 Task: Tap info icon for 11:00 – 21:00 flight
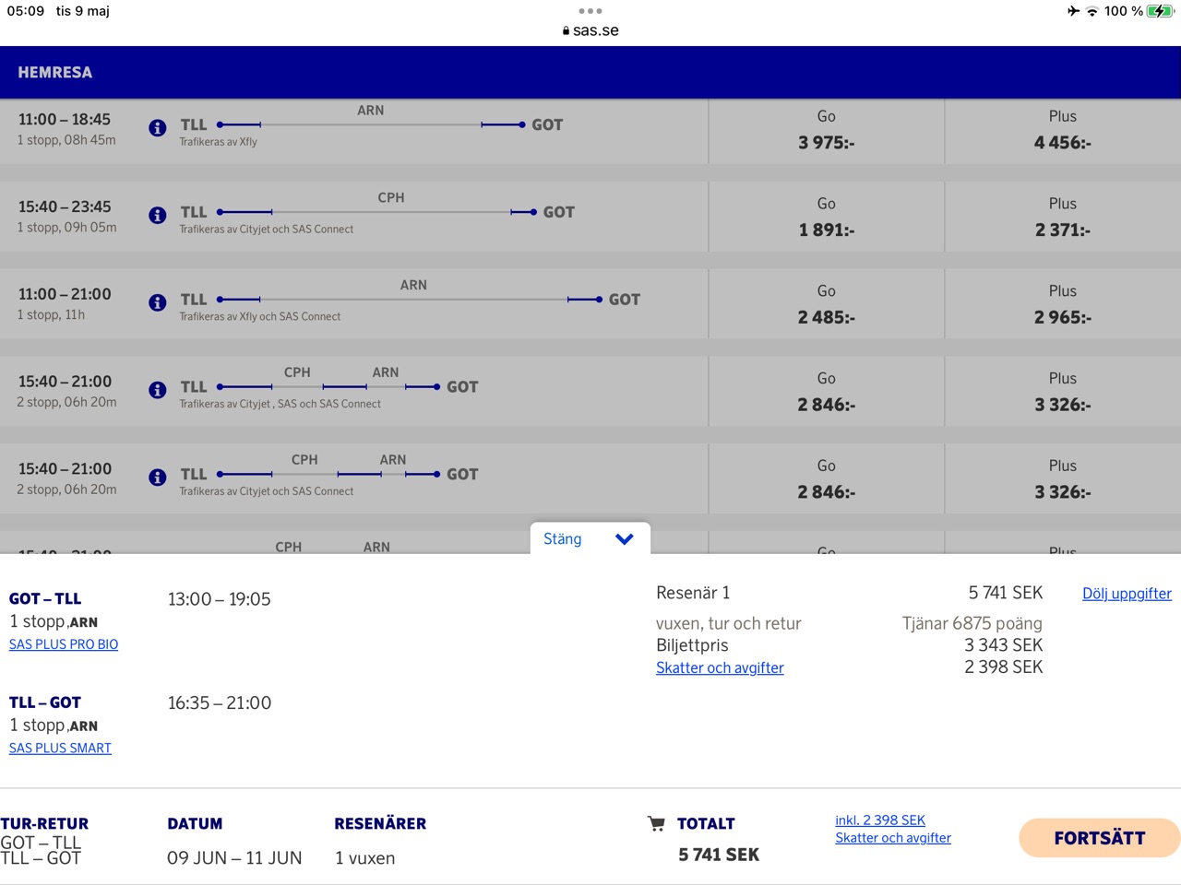click(x=158, y=302)
